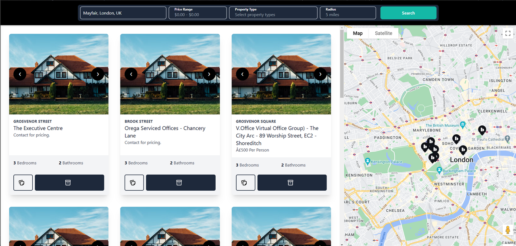Click the GROSVENOR STREET label

click(x=33, y=121)
